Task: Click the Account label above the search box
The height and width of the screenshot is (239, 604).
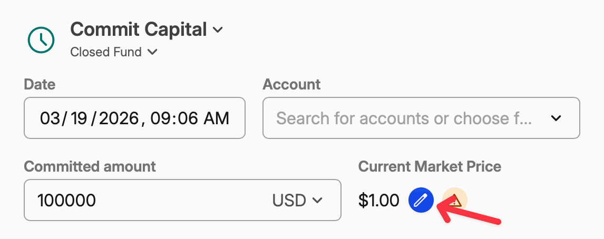Action: pyautogui.click(x=291, y=84)
